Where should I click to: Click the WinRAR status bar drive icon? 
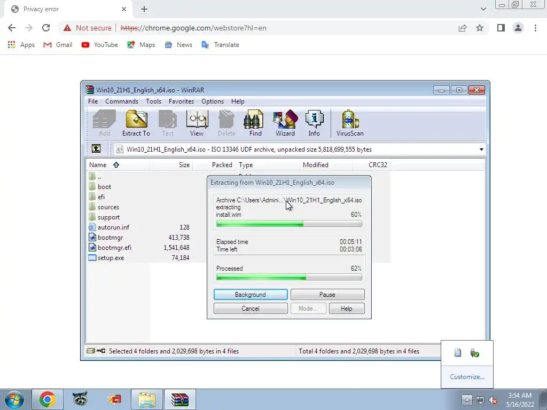(91, 351)
